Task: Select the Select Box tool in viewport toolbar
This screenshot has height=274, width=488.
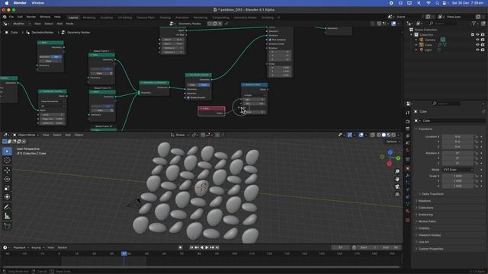Action: (x=7, y=151)
